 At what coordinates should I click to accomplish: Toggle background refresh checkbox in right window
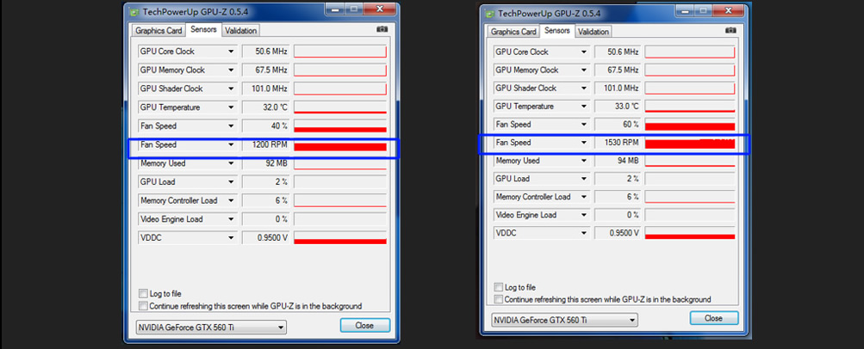[x=499, y=299]
